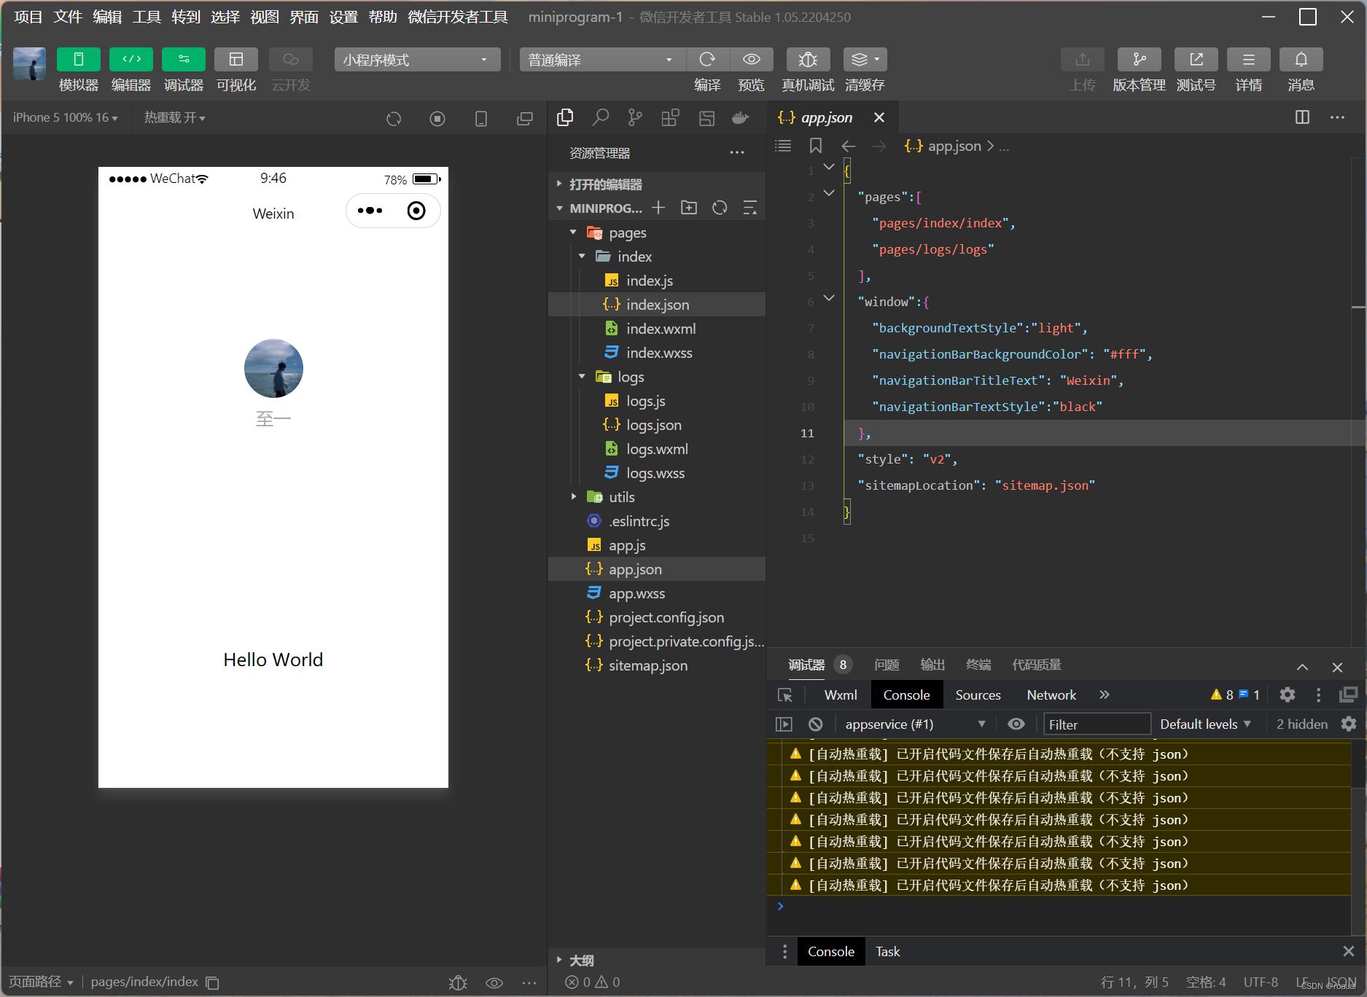The width and height of the screenshot is (1367, 997).
Task: Clear the console output
Action: tap(816, 724)
